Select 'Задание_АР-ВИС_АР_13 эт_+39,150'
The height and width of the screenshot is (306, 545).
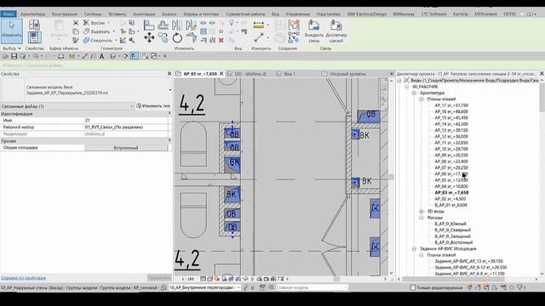(x=468, y=261)
